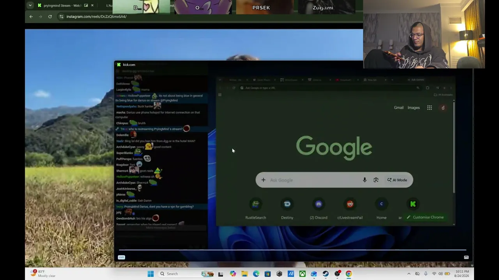This screenshot has height=280, width=499.
Task: Open Task View on the taskbar
Action: 221,274
